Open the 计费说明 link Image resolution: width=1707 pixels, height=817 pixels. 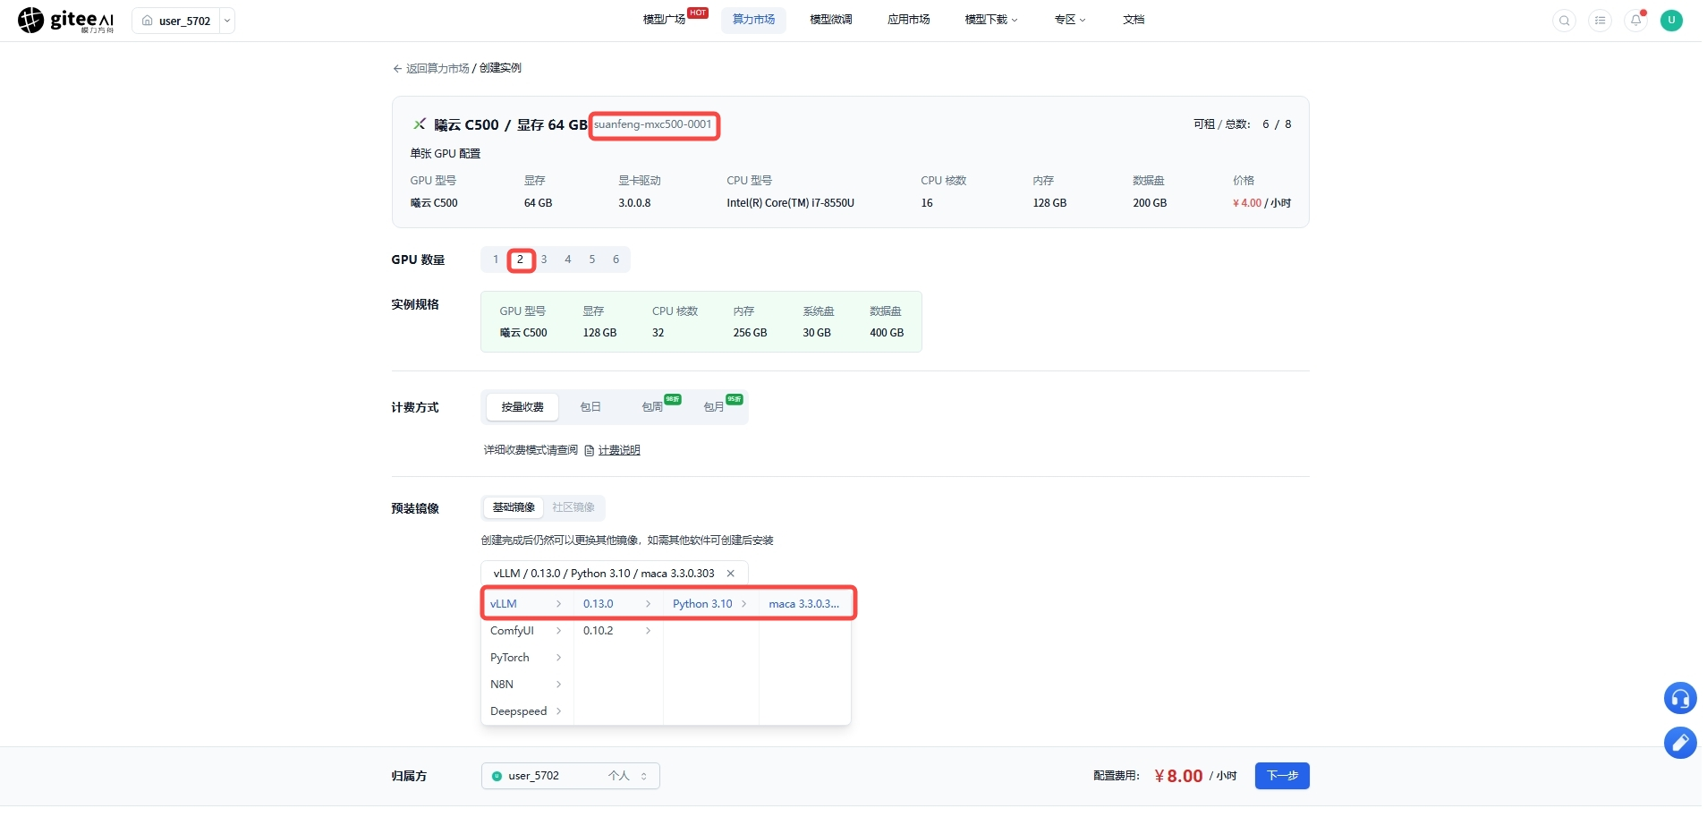[619, 451]
